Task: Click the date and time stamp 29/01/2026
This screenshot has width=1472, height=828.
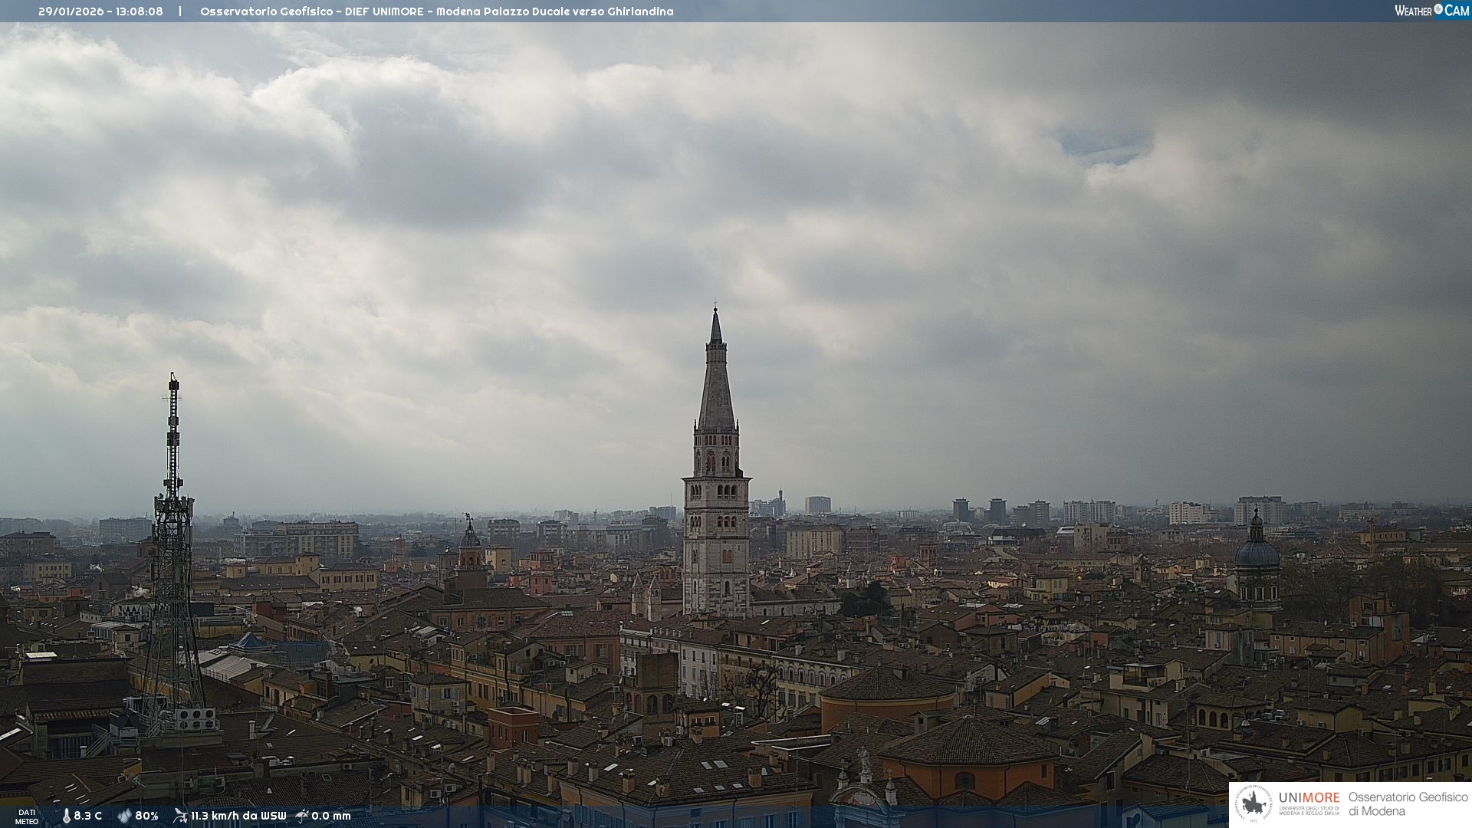Action: pos(100,11)
